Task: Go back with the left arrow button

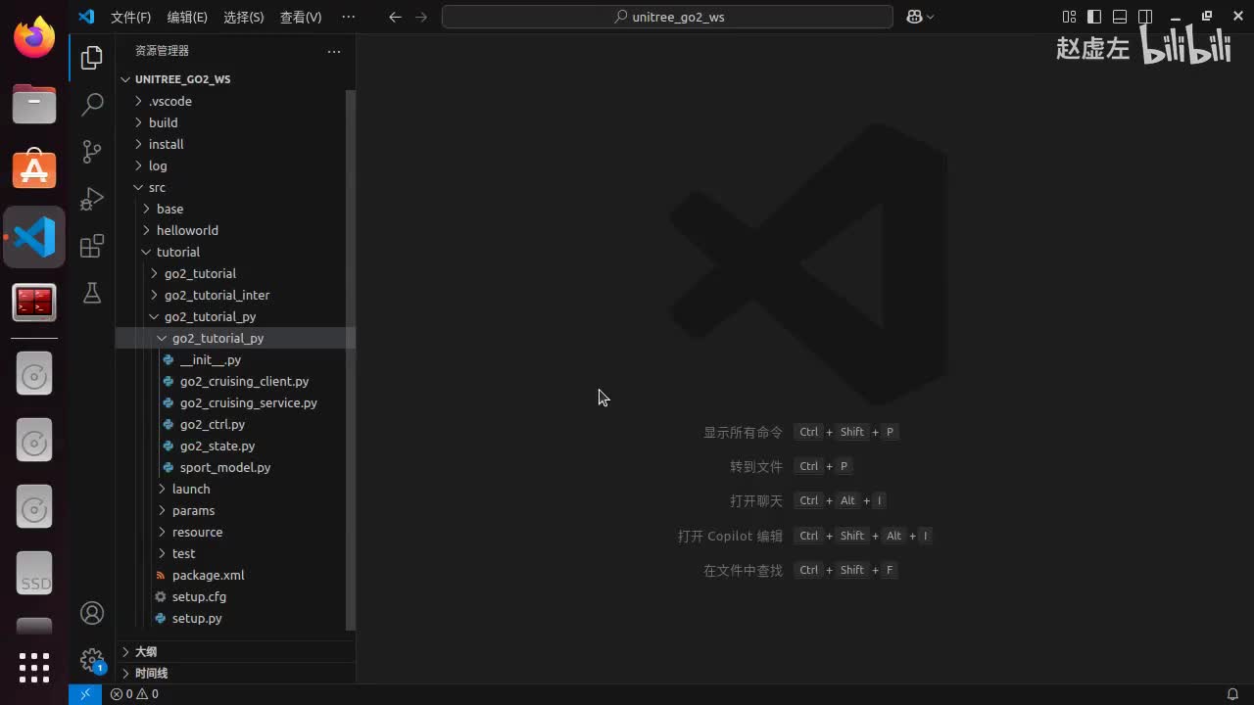Action: [395, 17]
